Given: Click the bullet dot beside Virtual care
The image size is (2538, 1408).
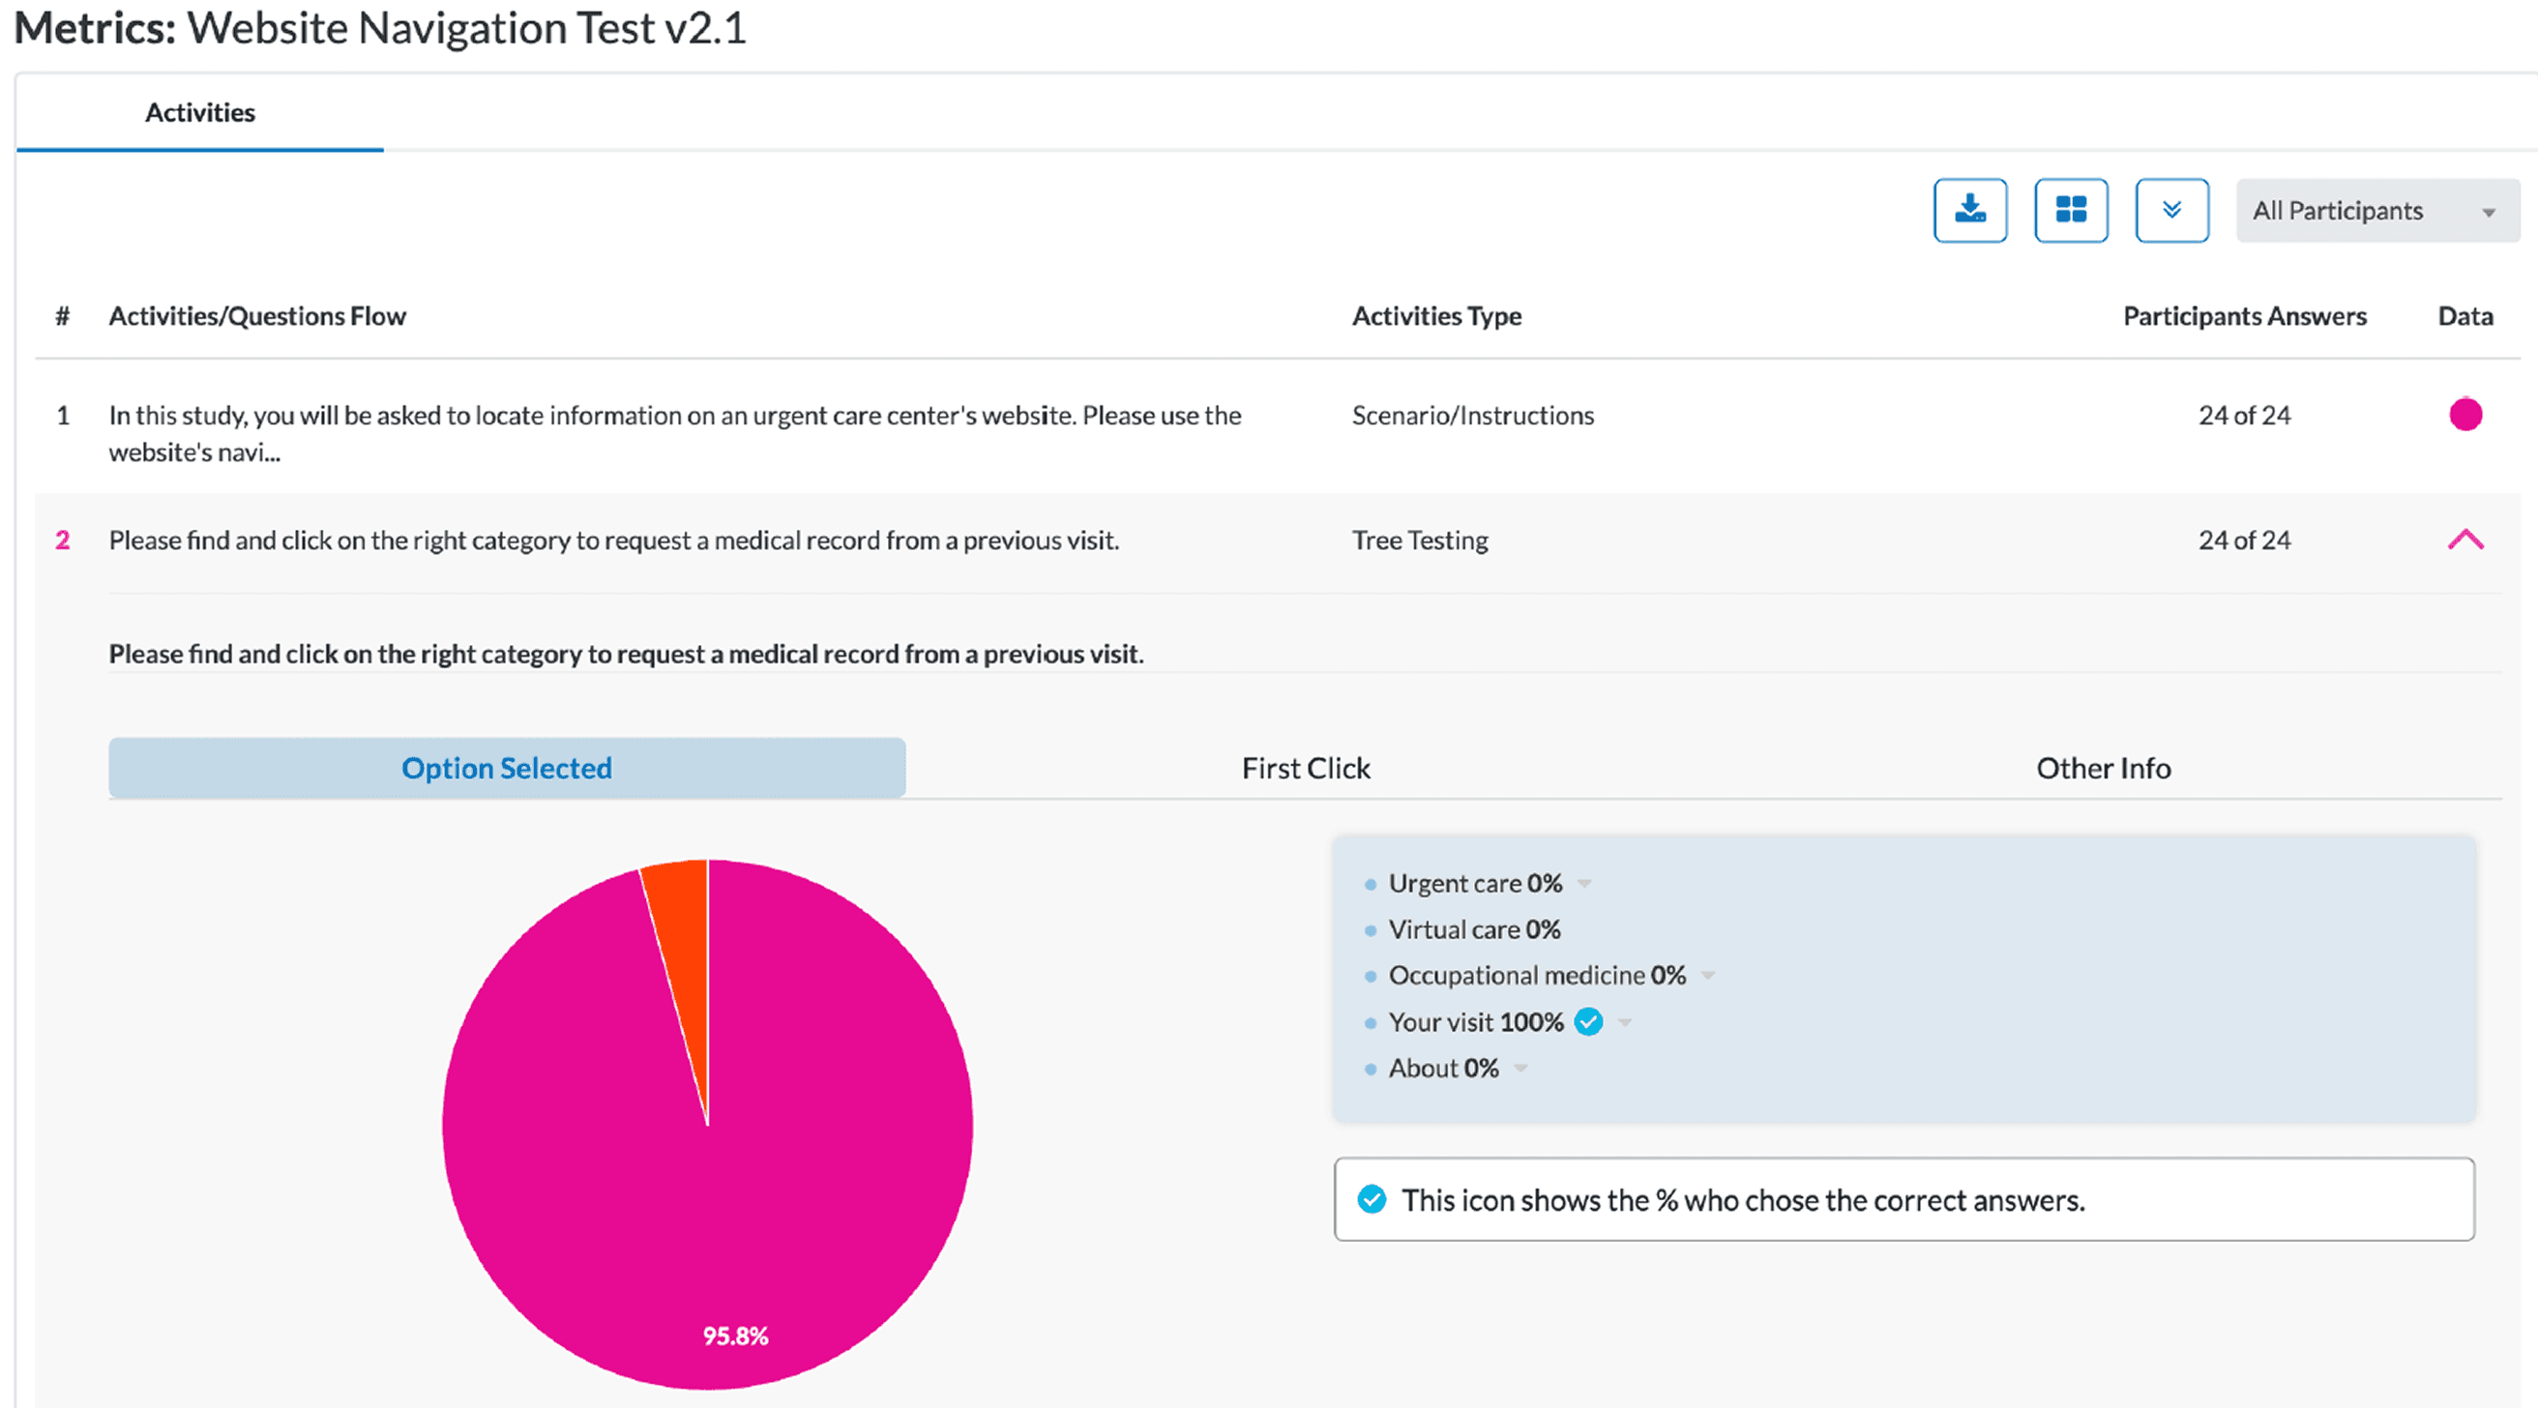Looking at the screenshot, I should point(1370,930).
